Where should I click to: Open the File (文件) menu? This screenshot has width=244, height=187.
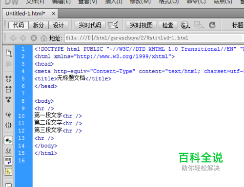[x=35, y=2]
